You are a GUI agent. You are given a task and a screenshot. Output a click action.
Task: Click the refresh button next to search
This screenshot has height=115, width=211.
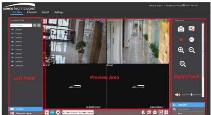(x=39, y=25)
